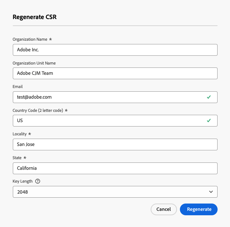Click the State label text
This screenshot has width=230, height=227.
click(x=18, y=158)
